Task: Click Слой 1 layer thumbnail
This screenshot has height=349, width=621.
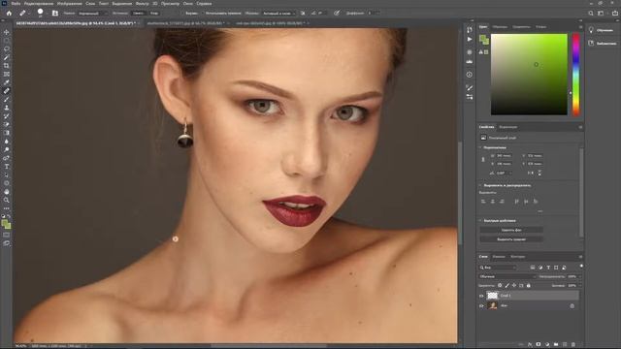Action: (492, 296)
